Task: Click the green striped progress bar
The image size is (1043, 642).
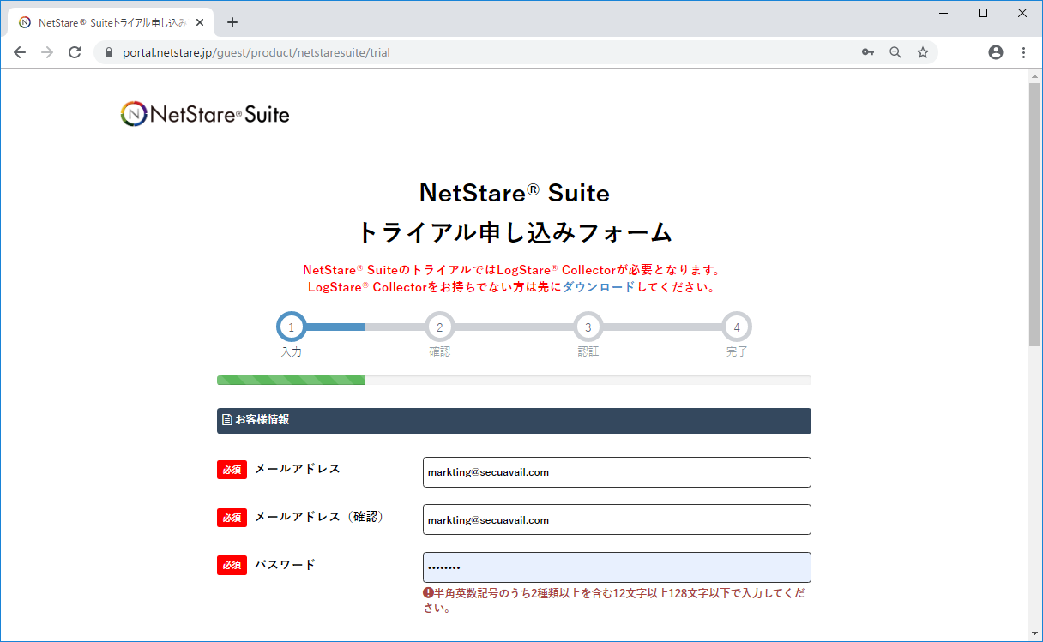Action: 291,380
